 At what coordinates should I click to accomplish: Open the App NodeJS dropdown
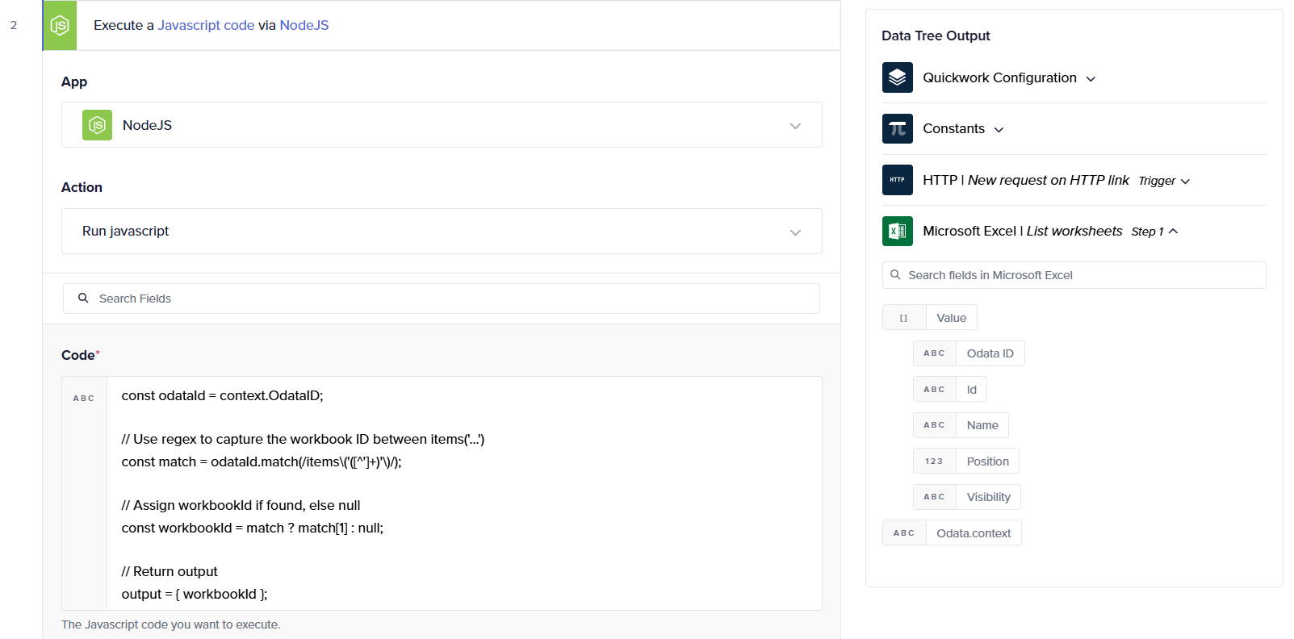pos(442,125)
